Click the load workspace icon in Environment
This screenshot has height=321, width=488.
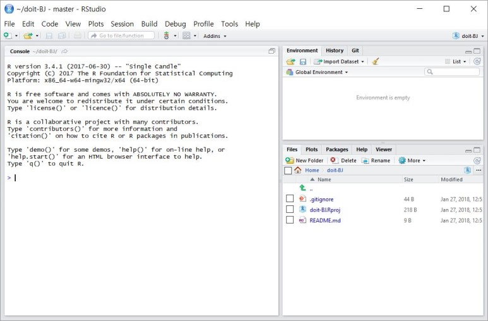click(x=290, y=62)
